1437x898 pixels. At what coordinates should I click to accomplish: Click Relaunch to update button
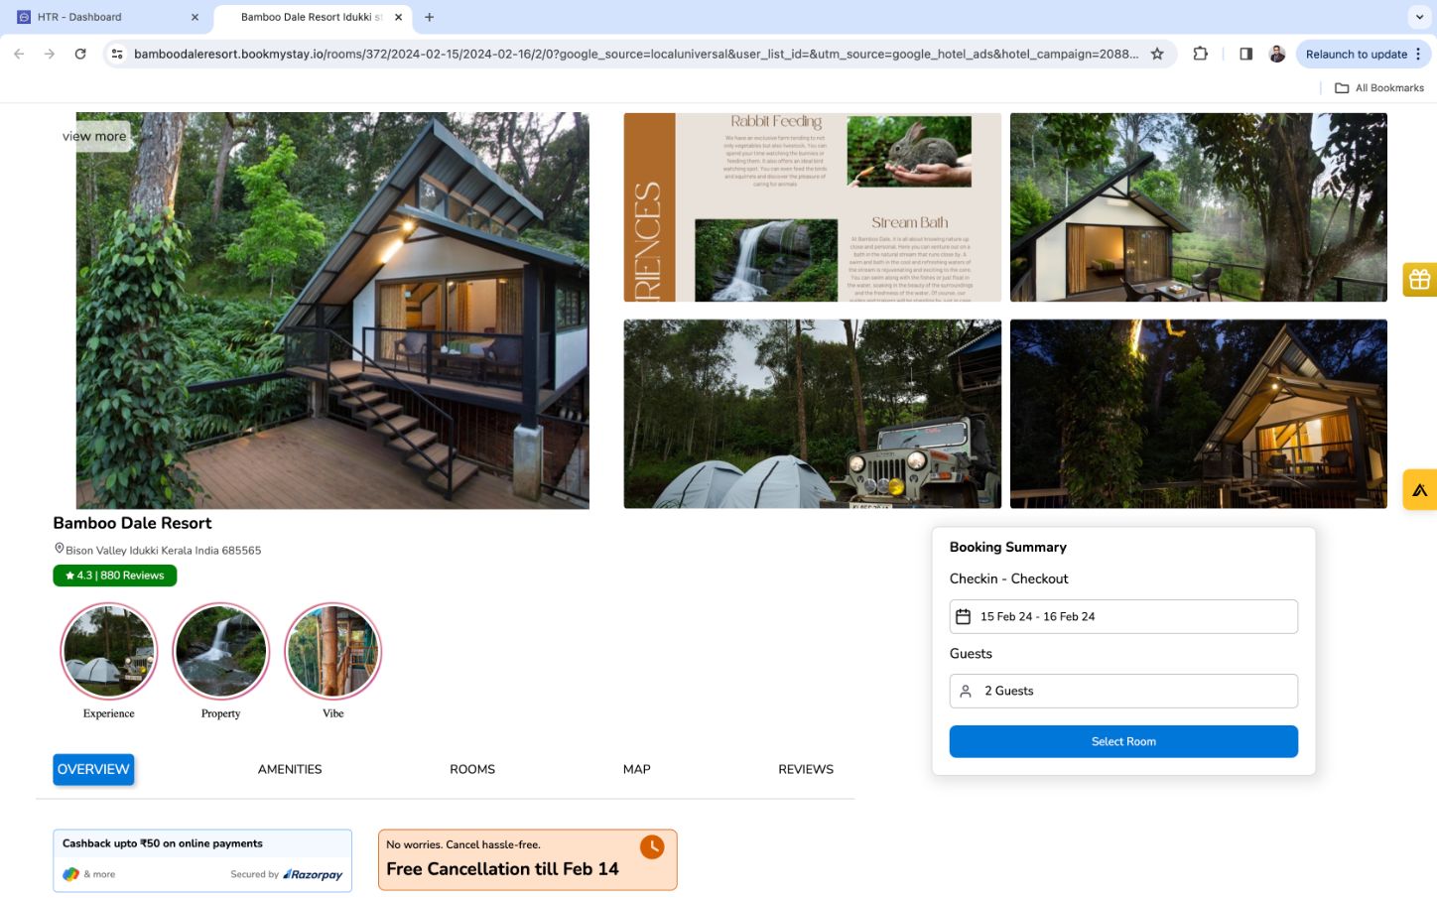click(1356, 54)
